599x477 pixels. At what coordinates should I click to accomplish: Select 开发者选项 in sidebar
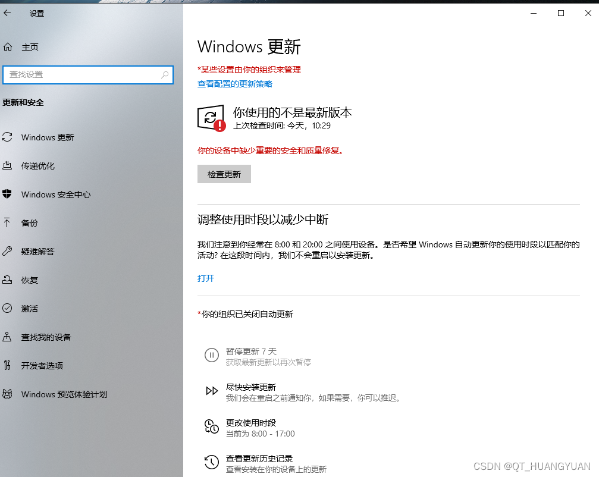point(42,366)
